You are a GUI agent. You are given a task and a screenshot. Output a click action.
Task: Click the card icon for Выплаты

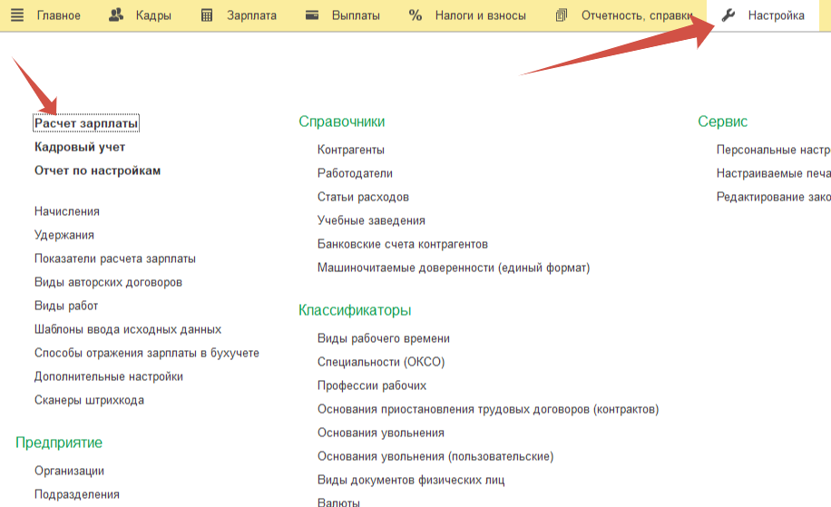coord(312,15)
